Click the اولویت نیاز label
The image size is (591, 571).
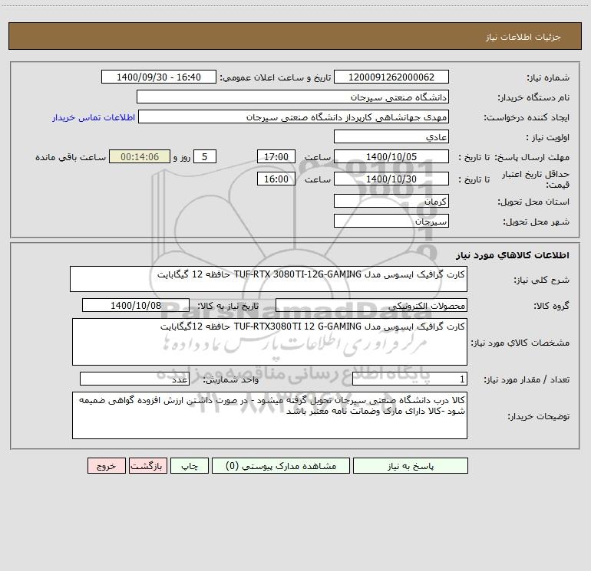click(x=547, y=138)
